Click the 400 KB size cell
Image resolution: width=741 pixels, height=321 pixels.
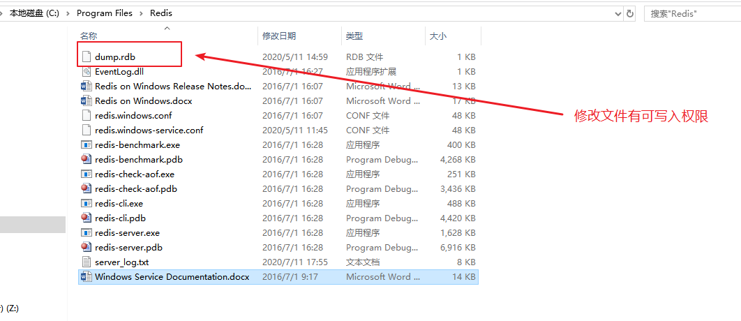[x=461, y=145]
